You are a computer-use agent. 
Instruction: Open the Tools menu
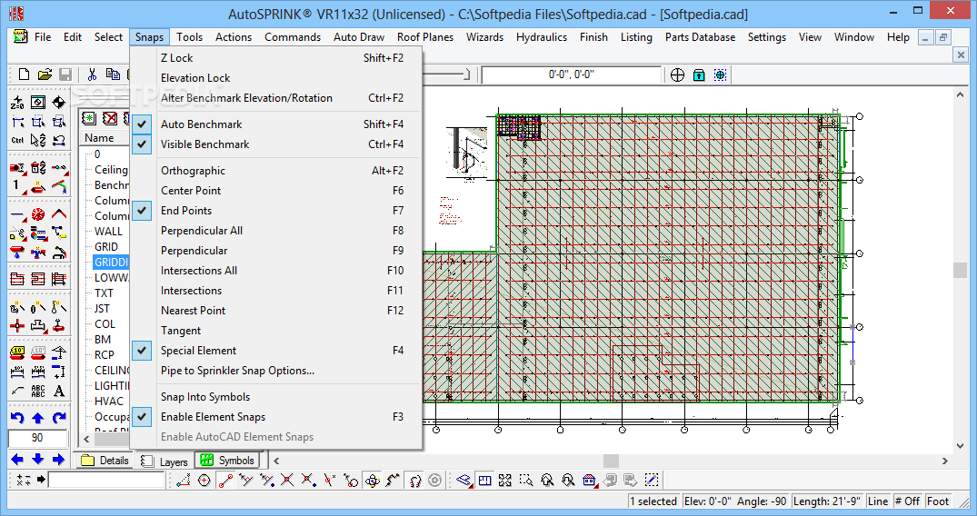tap(189, 36)
